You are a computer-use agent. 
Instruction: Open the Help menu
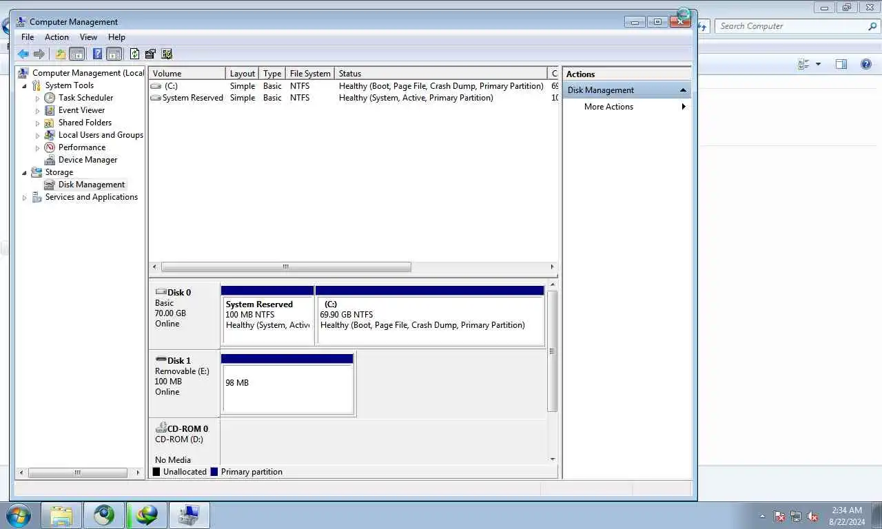click(116, 37)
